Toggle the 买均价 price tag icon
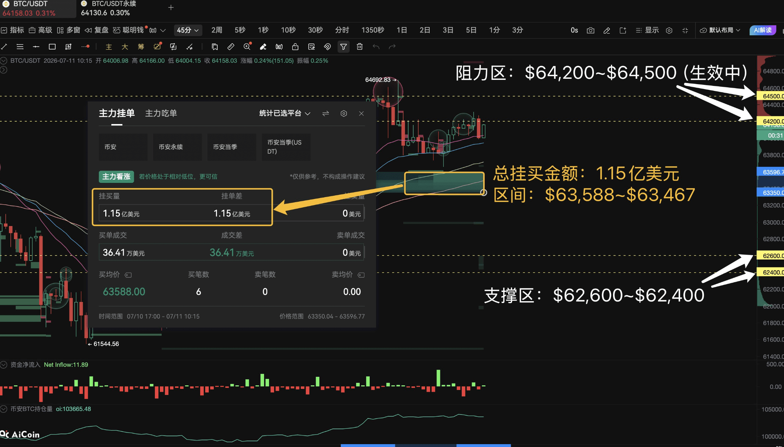The height and width of the screenshot is (447, 784). pyautogui.click(x=128, y=275)
